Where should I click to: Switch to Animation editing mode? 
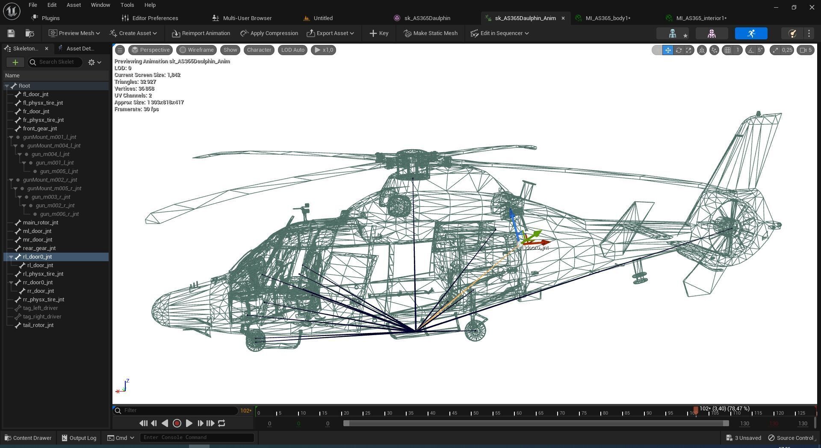(751, 33)
